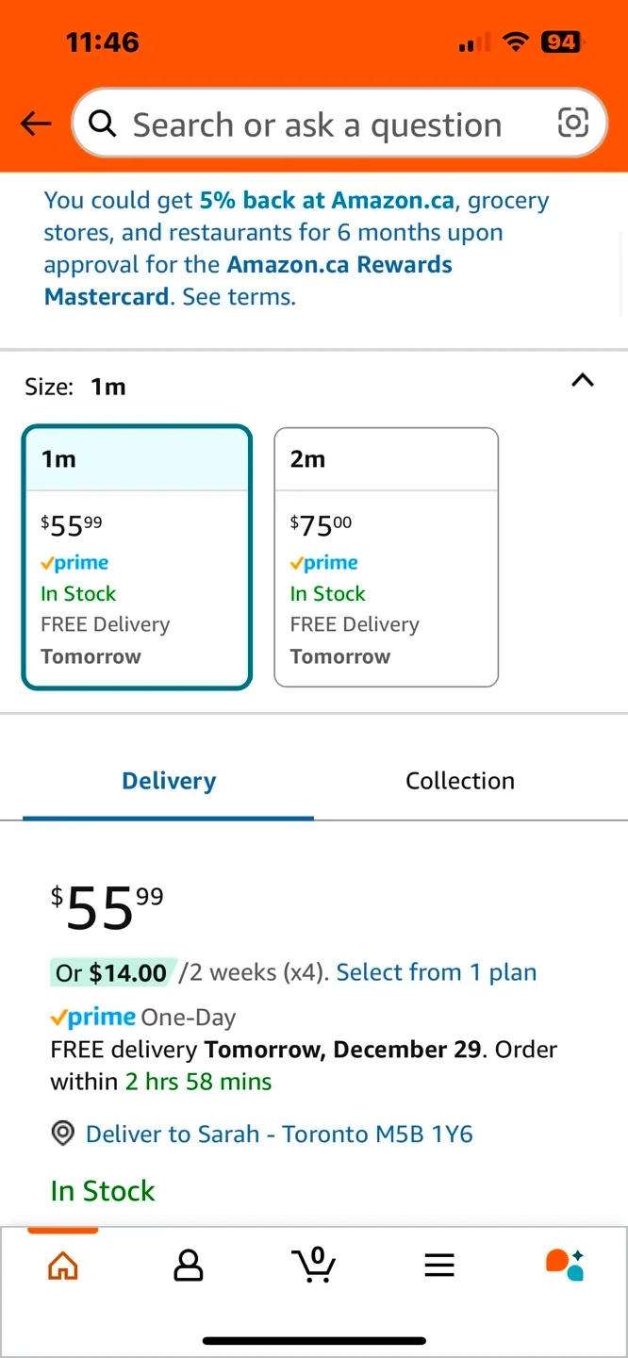Screen dimensions: 628x1358
Task: Open the shopping cart icon
Action: pyautogui.click(x=314, y=1265)
